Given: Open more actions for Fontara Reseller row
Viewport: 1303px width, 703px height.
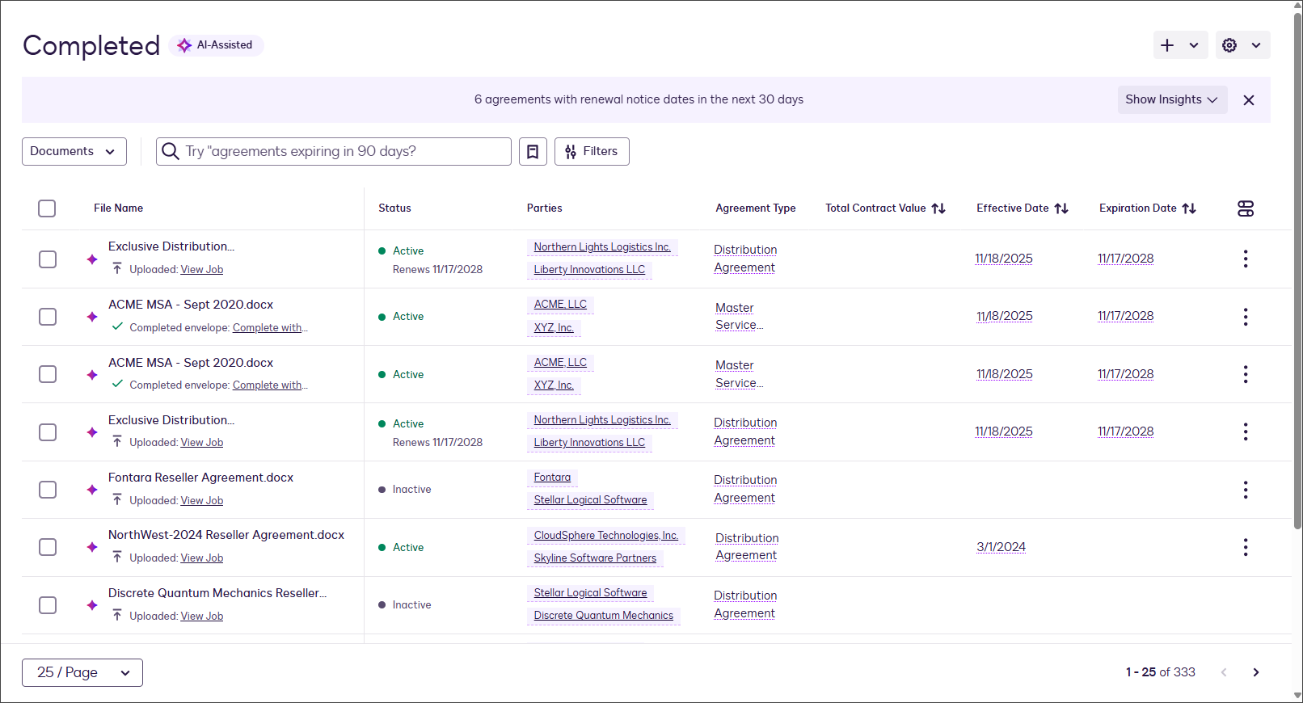Looking at the screenshot, I should coord(1246,490).
